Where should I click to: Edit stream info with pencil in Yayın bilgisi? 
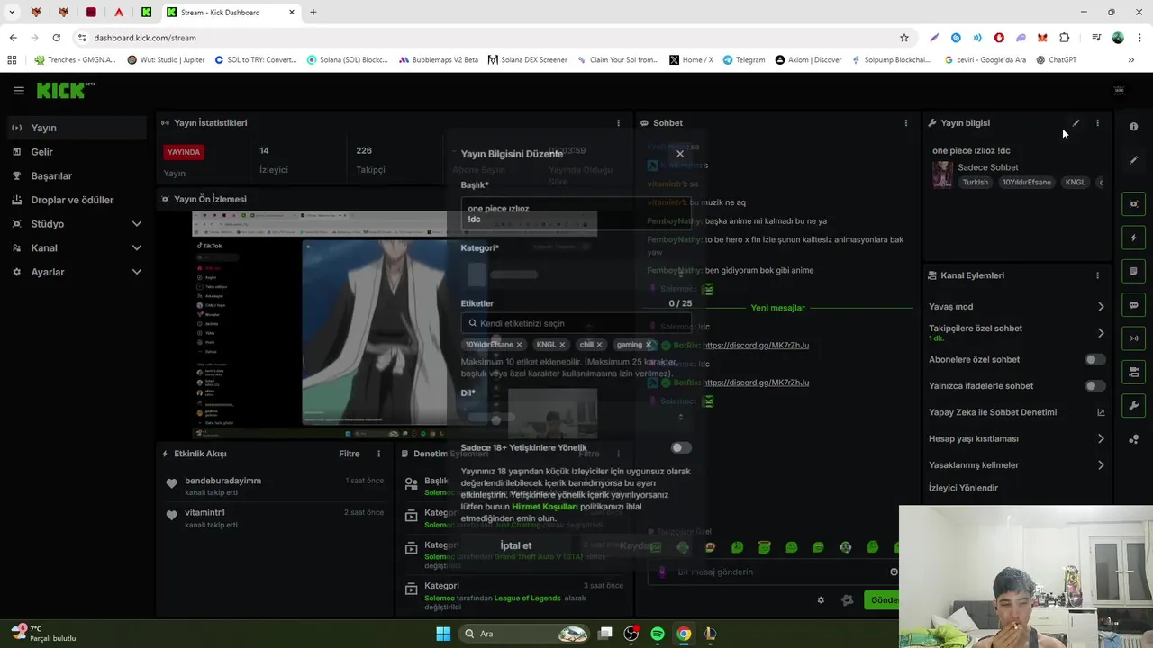[x=1076, y=123]
